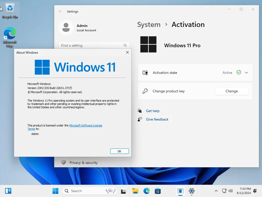Open network status from the system tray
Image resolution: width=262 pixels, height=197 pixels.
224,191
